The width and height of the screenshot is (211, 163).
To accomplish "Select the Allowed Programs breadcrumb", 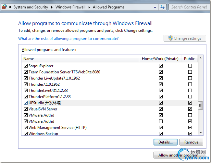I will 108,7.
